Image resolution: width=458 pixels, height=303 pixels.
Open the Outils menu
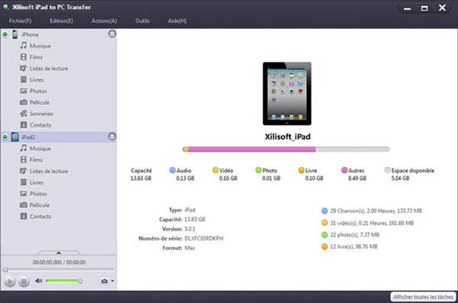point(142,21)
